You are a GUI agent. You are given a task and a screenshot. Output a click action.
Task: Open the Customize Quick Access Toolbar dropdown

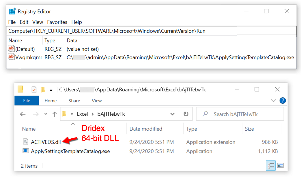(x=51, y=90)
